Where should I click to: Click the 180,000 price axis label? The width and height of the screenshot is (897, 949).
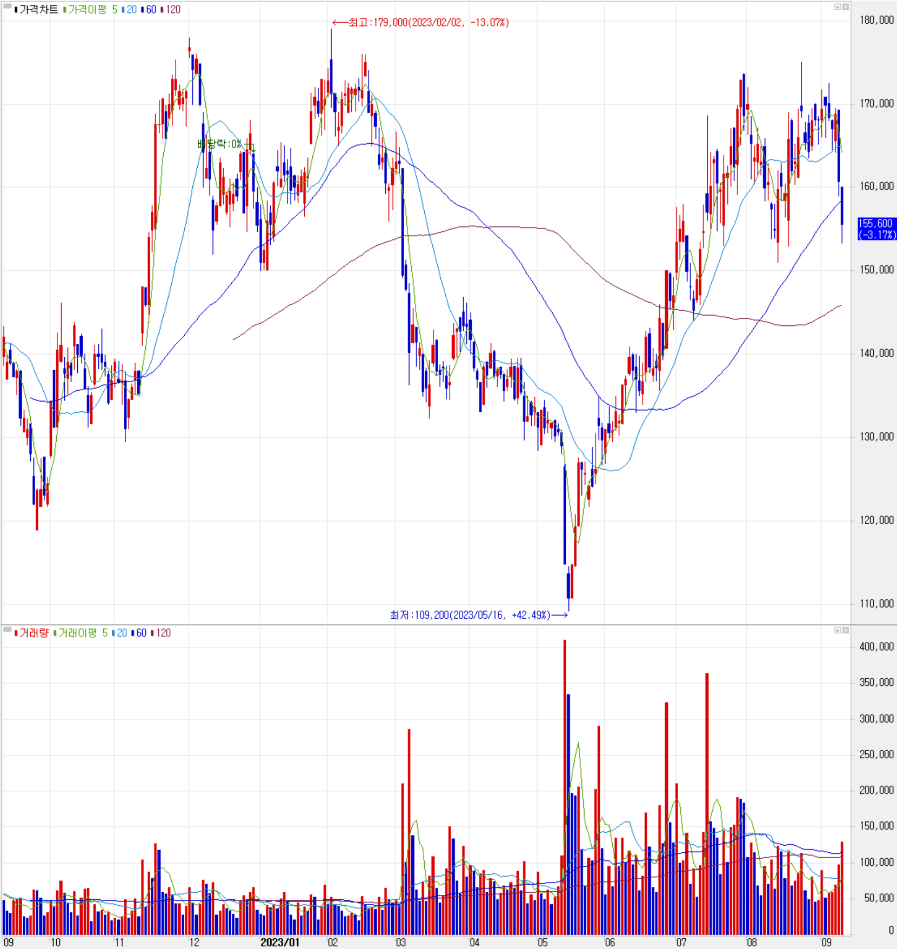(x=876, y=21)
